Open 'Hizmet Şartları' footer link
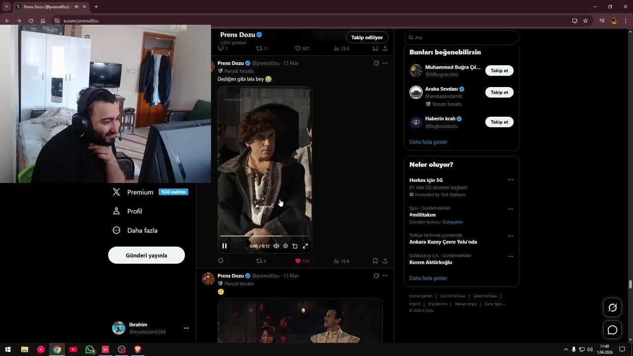 pos(421,296)
